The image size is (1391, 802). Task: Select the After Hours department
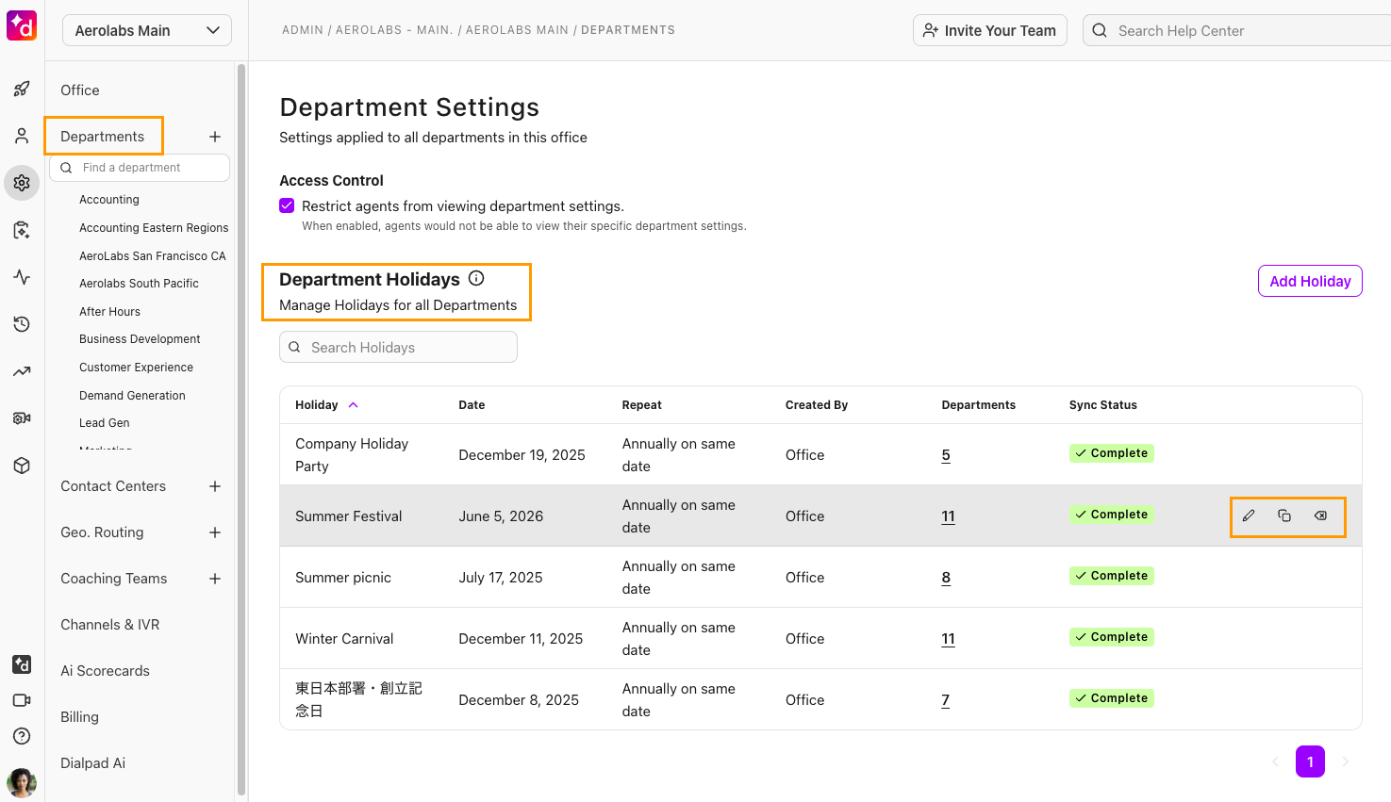(x=109, y=312)
